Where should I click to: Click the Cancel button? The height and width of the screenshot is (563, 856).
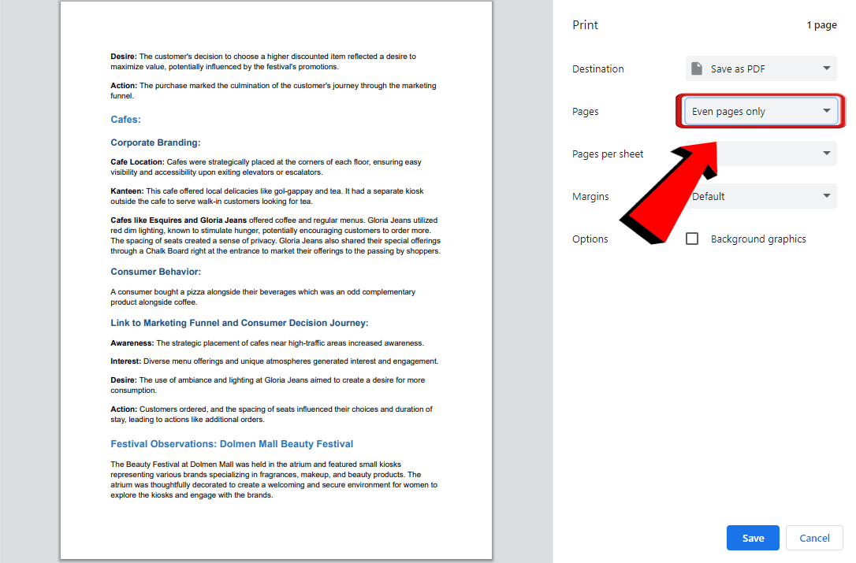814,538
